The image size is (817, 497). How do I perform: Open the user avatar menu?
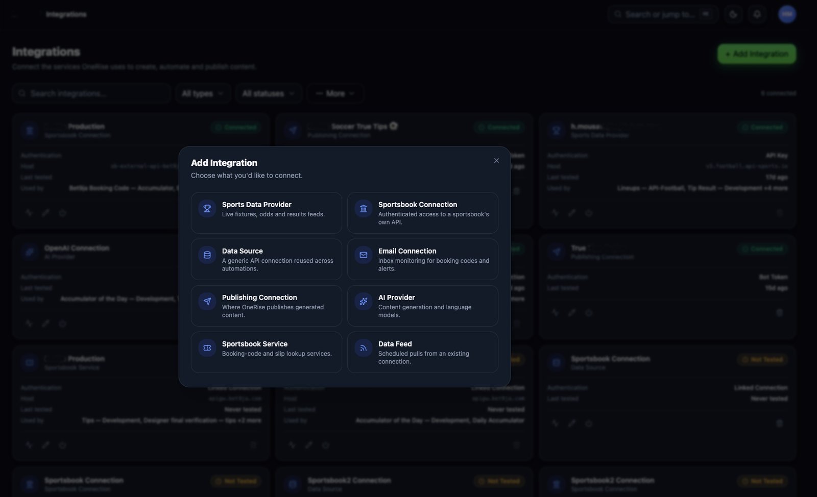tap(787, 14)
